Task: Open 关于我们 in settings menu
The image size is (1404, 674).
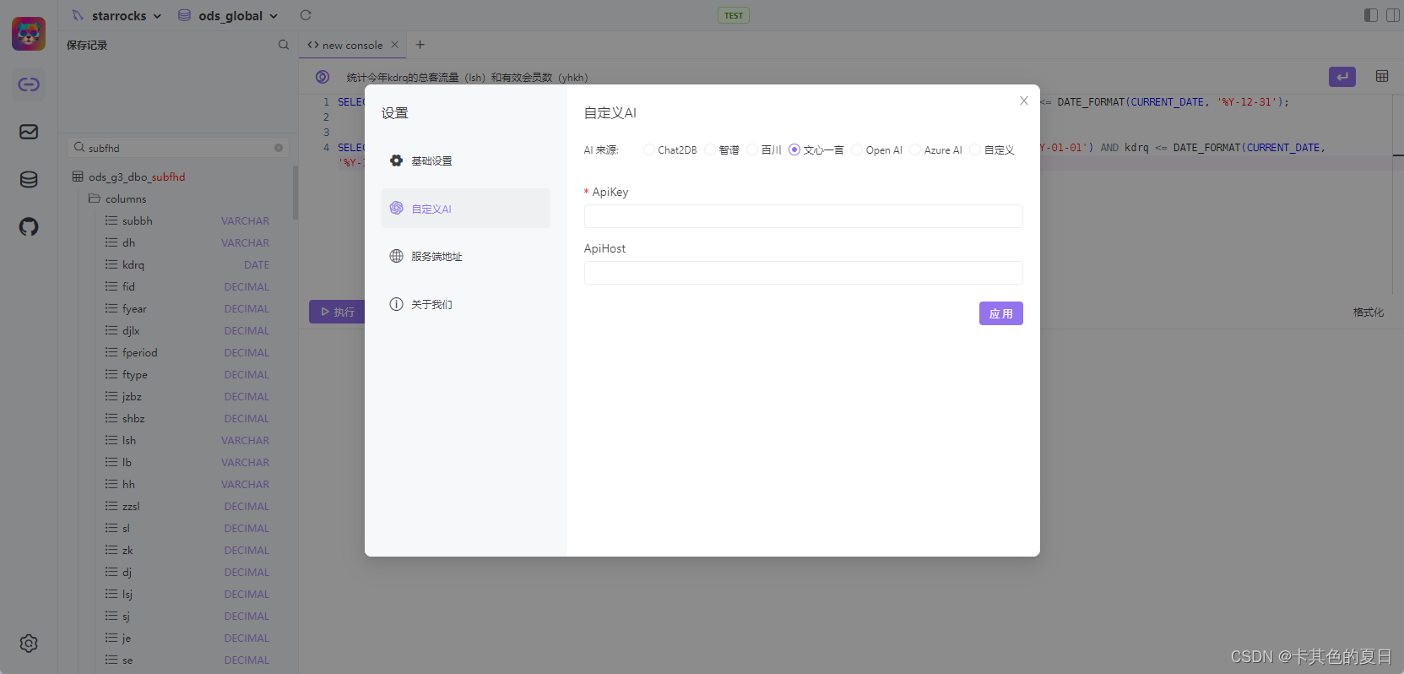Action: pos(465,304)
